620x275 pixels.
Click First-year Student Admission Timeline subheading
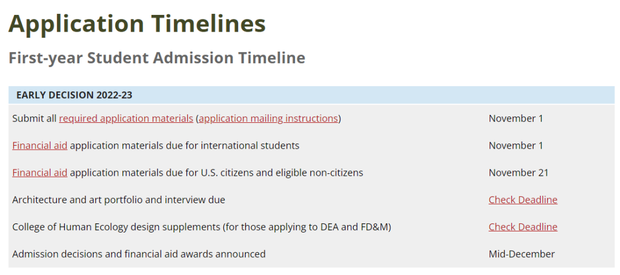tap(157, 58)
